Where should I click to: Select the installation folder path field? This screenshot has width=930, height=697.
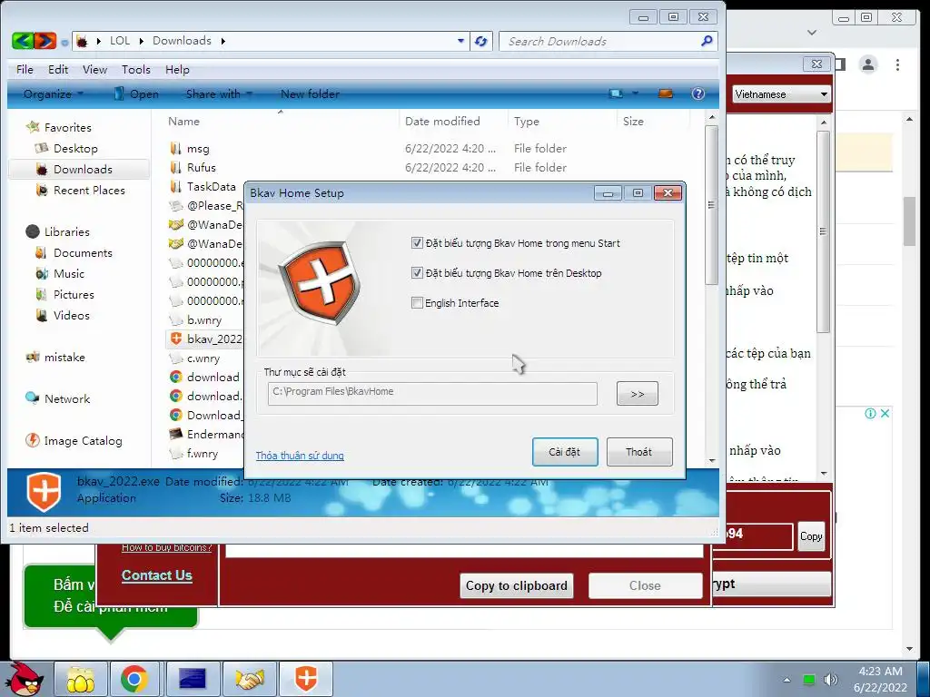[x=432, y=393]
